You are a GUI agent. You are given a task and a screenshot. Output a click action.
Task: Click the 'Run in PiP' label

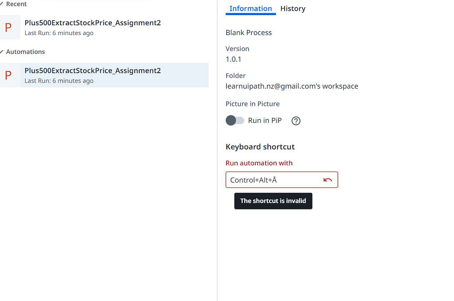pyautogui.click(x=265, y=121)
